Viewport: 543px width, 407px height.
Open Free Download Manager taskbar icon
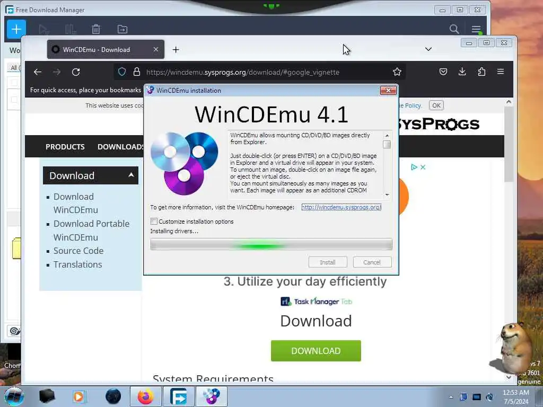tap(179, 396)
